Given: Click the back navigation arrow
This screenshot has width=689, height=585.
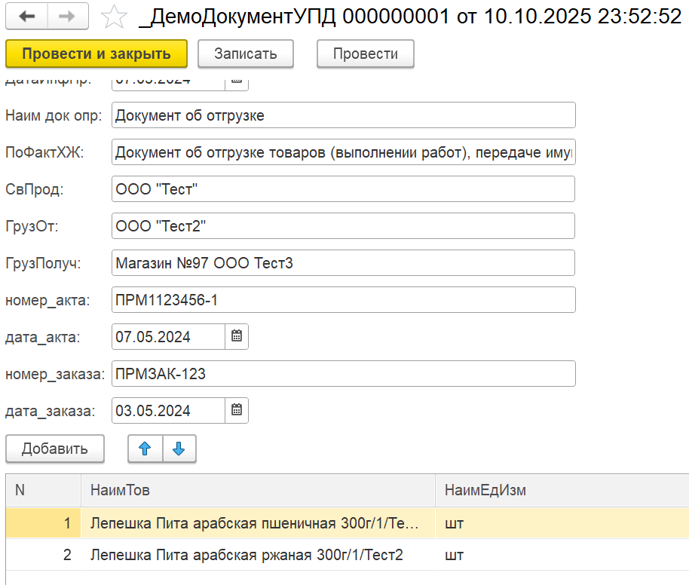Looking at the screenshot, I should pos(26,17).
